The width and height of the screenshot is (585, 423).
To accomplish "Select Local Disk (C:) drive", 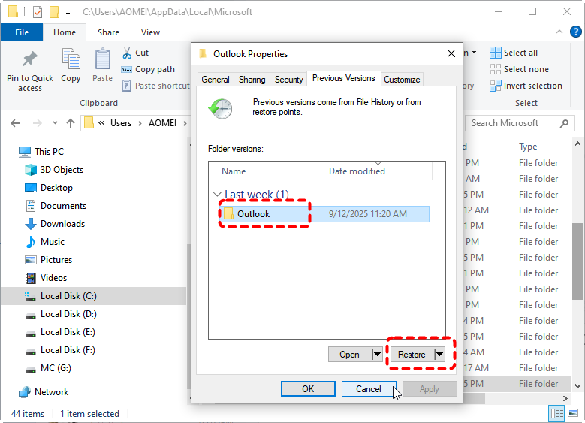I will (x=93, y=296).
